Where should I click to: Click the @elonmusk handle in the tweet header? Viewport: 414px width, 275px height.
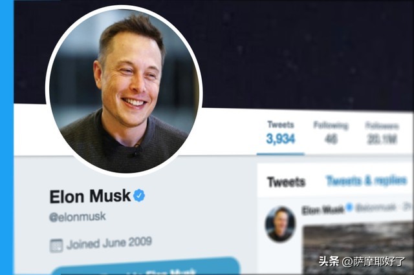[x=376, y=208]
